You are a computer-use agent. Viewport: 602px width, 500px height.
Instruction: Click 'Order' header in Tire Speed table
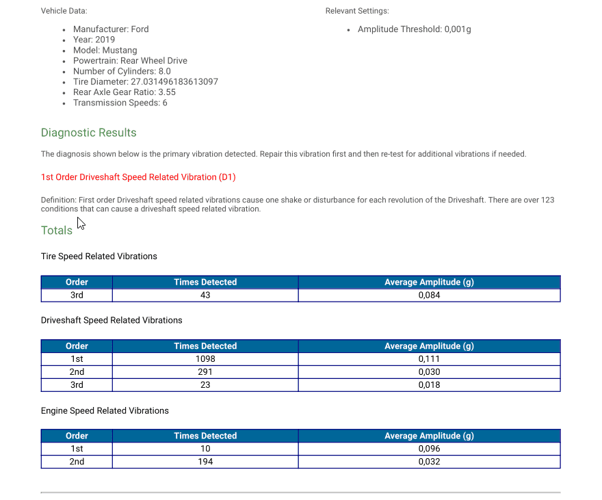click(77, 282)
